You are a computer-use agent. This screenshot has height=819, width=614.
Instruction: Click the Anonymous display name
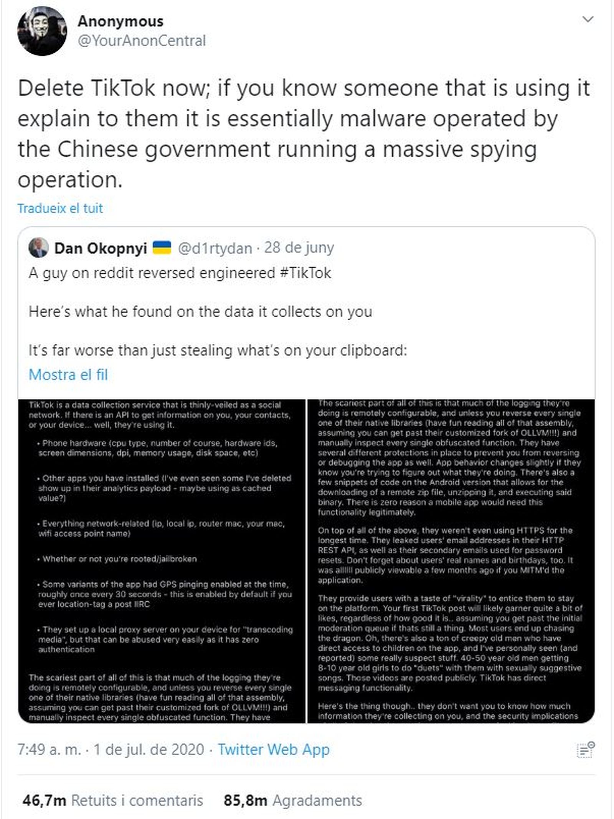click(x=120, y=22)
